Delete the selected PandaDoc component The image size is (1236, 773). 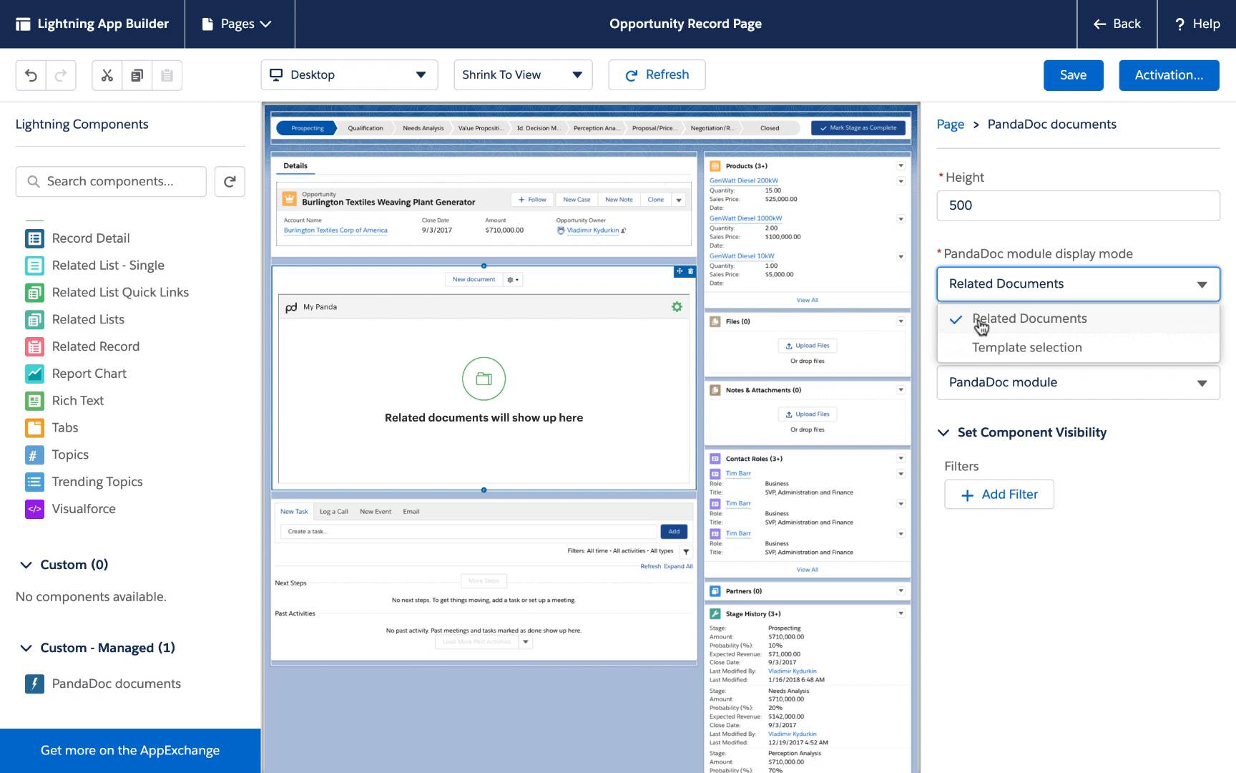point(690,271)
